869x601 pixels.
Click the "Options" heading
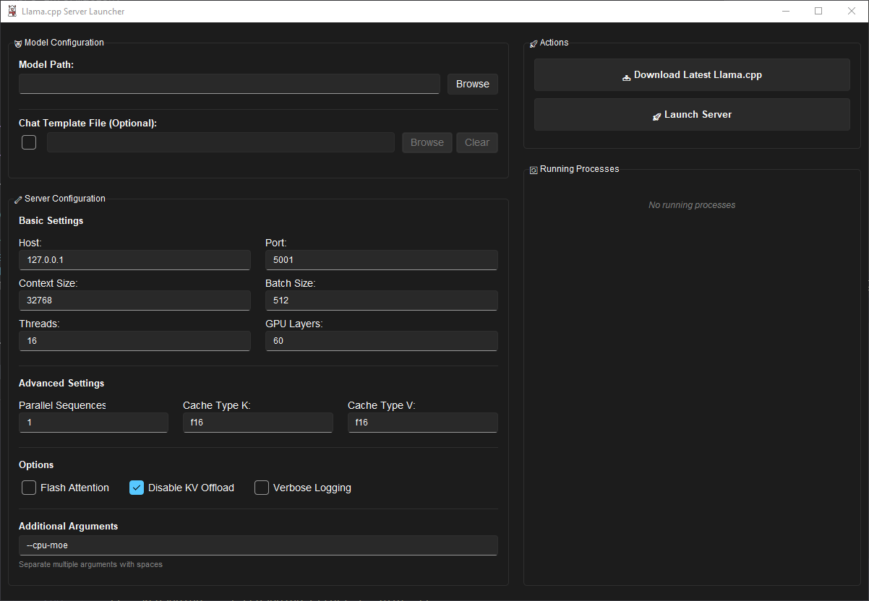[x=36, y=464]
